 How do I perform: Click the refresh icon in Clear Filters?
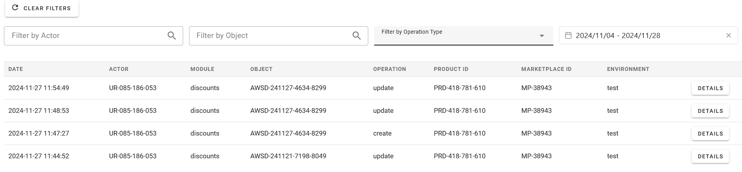pyautogui.click(x=15, y=7)
